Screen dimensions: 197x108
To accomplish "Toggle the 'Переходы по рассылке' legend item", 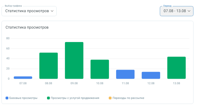I will point(126,98).
